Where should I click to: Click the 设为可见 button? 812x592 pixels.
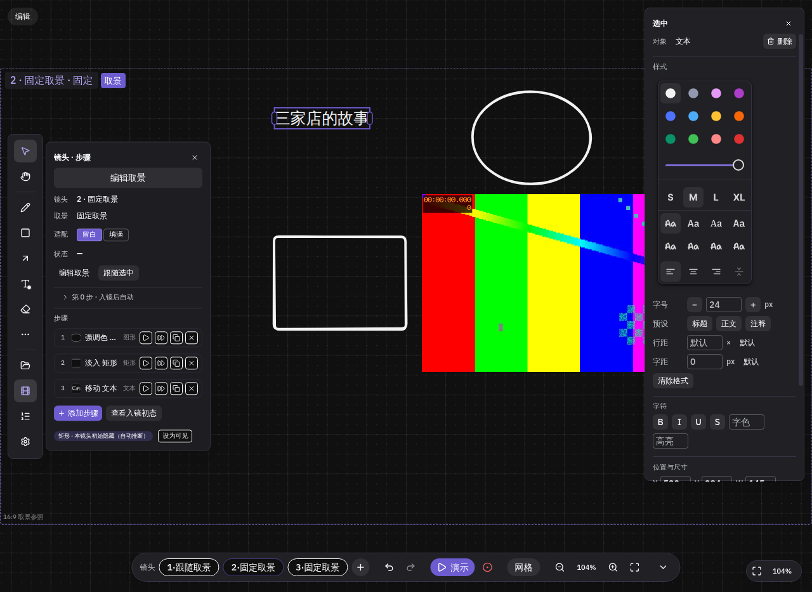[175, 436]
